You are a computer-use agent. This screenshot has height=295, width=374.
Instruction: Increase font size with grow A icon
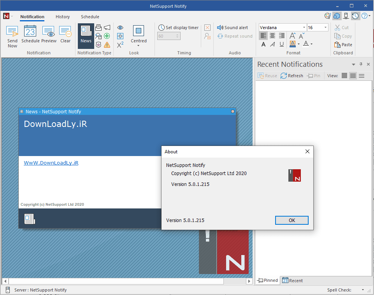[292, 36]
